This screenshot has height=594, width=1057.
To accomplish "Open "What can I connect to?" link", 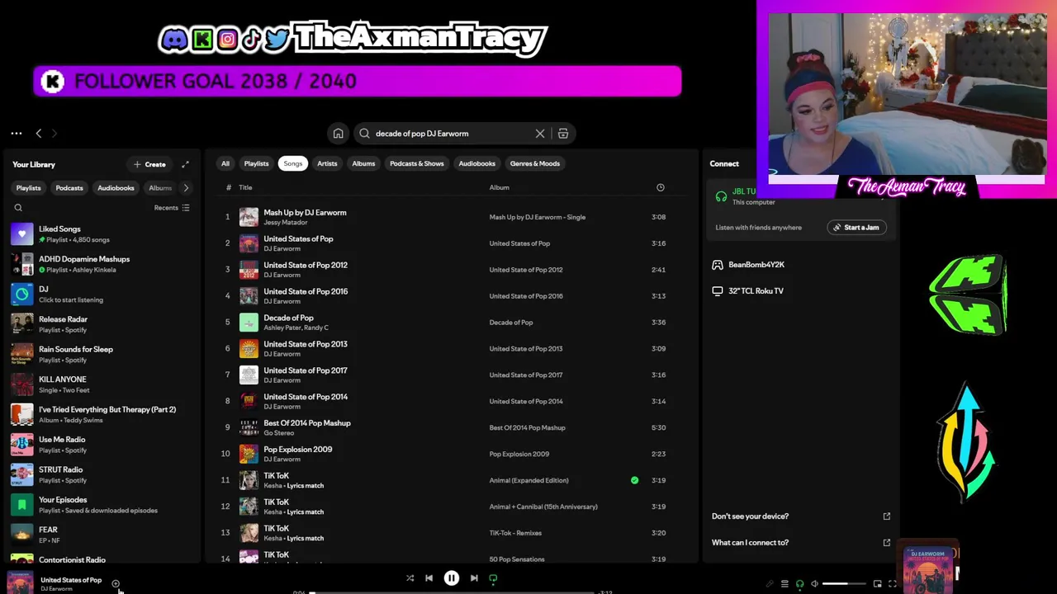I will (x=800, y=543).
